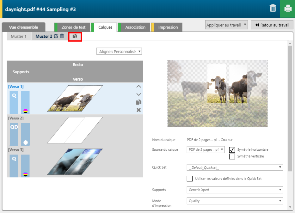Viewport: 295px width, 213px height.
Task: Copy the Verso 1 layer
Action: point(138,102)
